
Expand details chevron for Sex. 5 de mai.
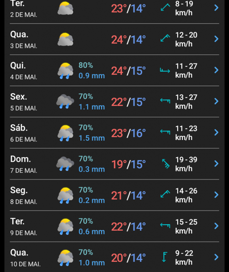[x=216, y=101]
